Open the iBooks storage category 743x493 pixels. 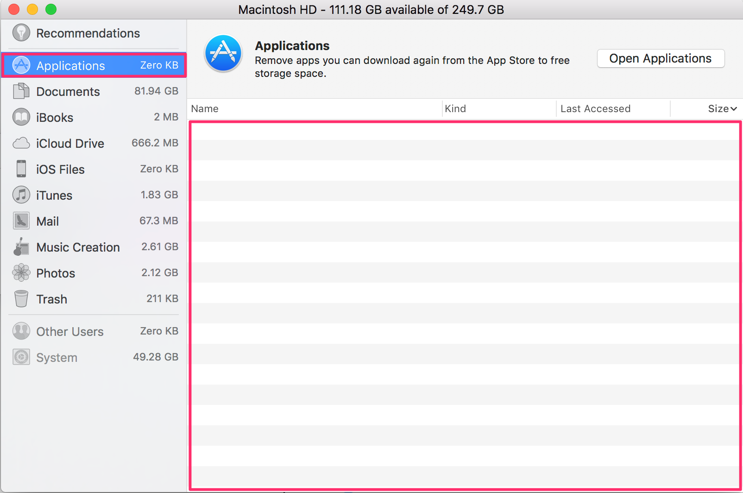pyautogui.click(x=94, y=117)
